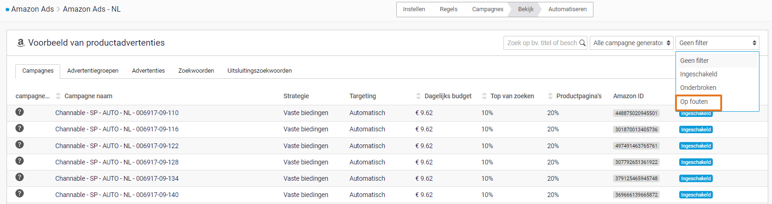
Task: Go to Campagnes step in top navigation
Action: (x=488, y=9)
